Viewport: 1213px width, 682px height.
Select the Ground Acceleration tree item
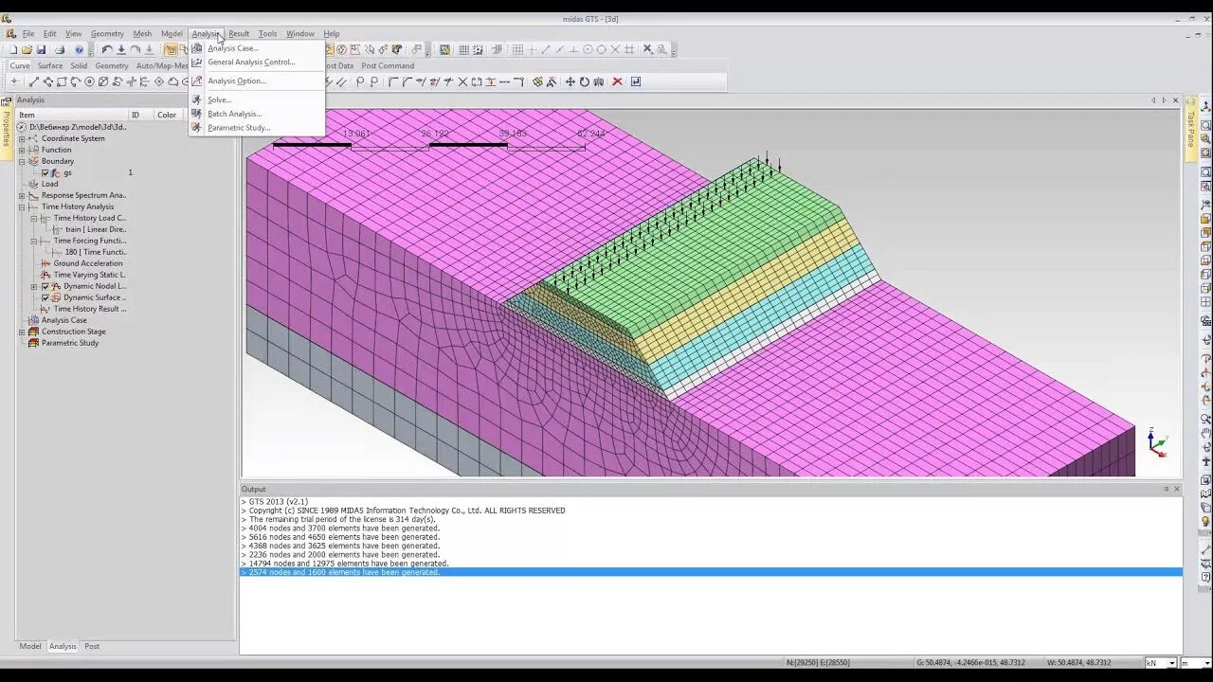point(88,263)
